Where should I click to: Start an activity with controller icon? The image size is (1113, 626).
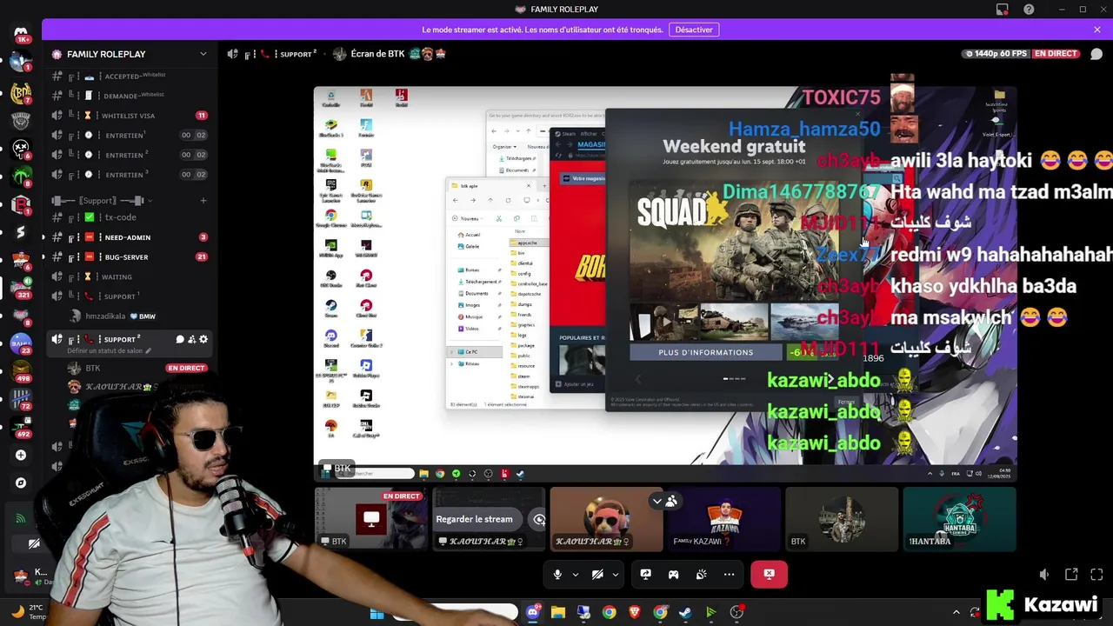click(x=673, y=575)
